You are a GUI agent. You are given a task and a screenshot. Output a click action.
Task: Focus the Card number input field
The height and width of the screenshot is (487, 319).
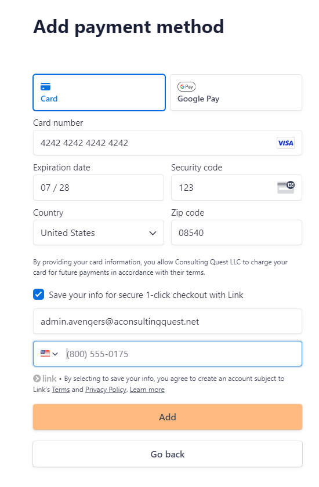point(168,143)
